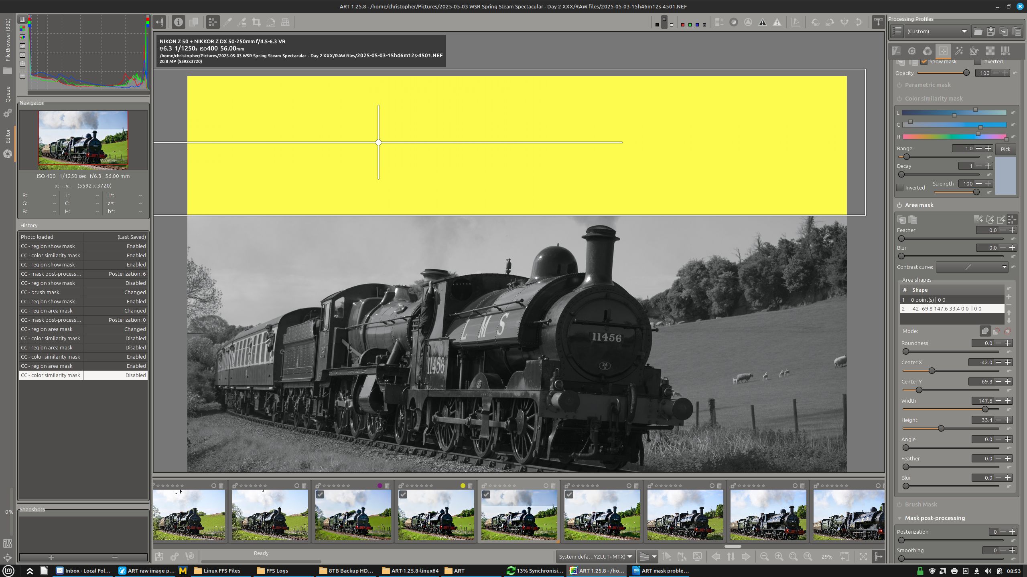Save current image icon in bottom bar
The height and width of the screenshot is (577, 1027).
[159, 557]
